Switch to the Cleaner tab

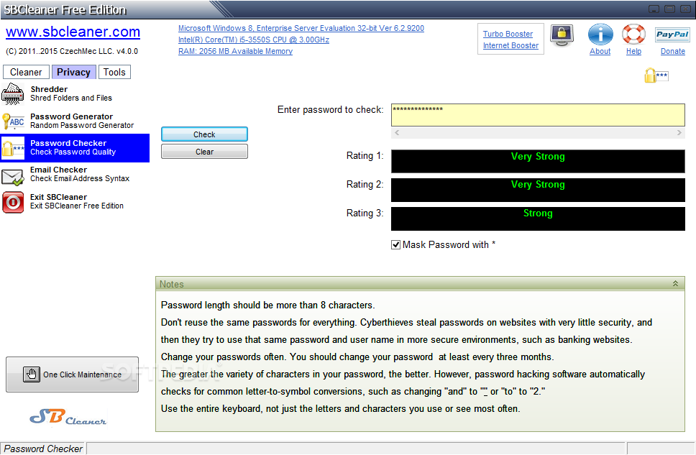pos(26,73)
